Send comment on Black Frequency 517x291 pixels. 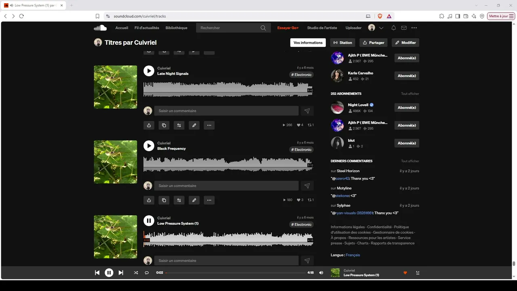[x=307, y=186]
